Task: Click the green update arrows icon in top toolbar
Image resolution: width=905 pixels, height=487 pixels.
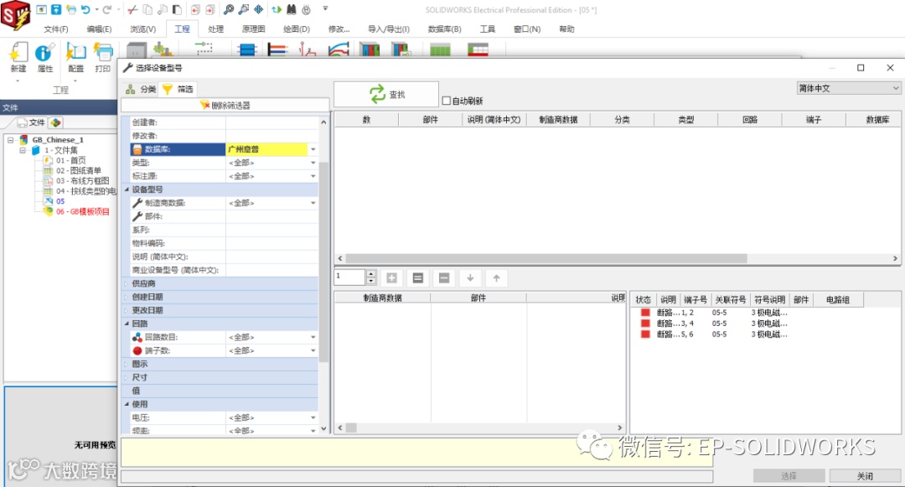Action: tap(277, 9)
